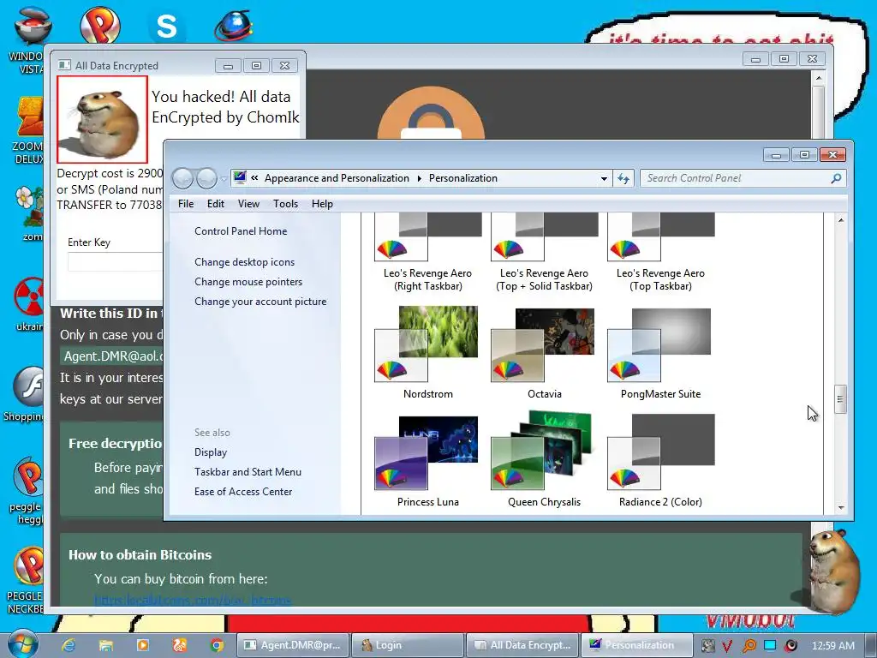Open Ease of Access Center link

pyautogui.click(x=242, y=491)
